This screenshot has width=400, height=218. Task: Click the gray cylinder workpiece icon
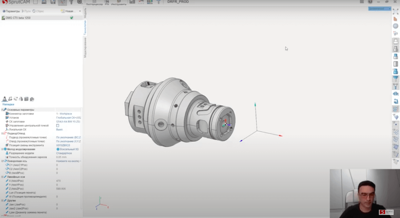coord(396,64)
